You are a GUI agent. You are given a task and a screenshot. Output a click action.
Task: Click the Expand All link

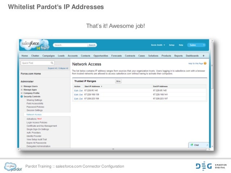tap(52, 68)
